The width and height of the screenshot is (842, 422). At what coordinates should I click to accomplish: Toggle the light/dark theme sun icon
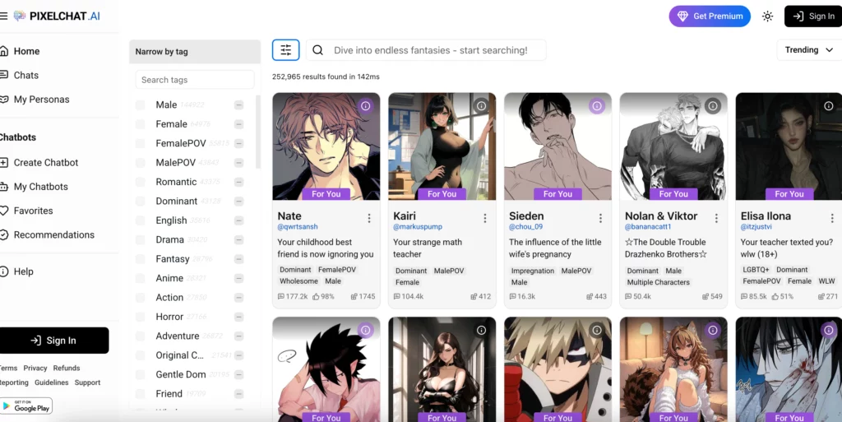tap(767, 16)
